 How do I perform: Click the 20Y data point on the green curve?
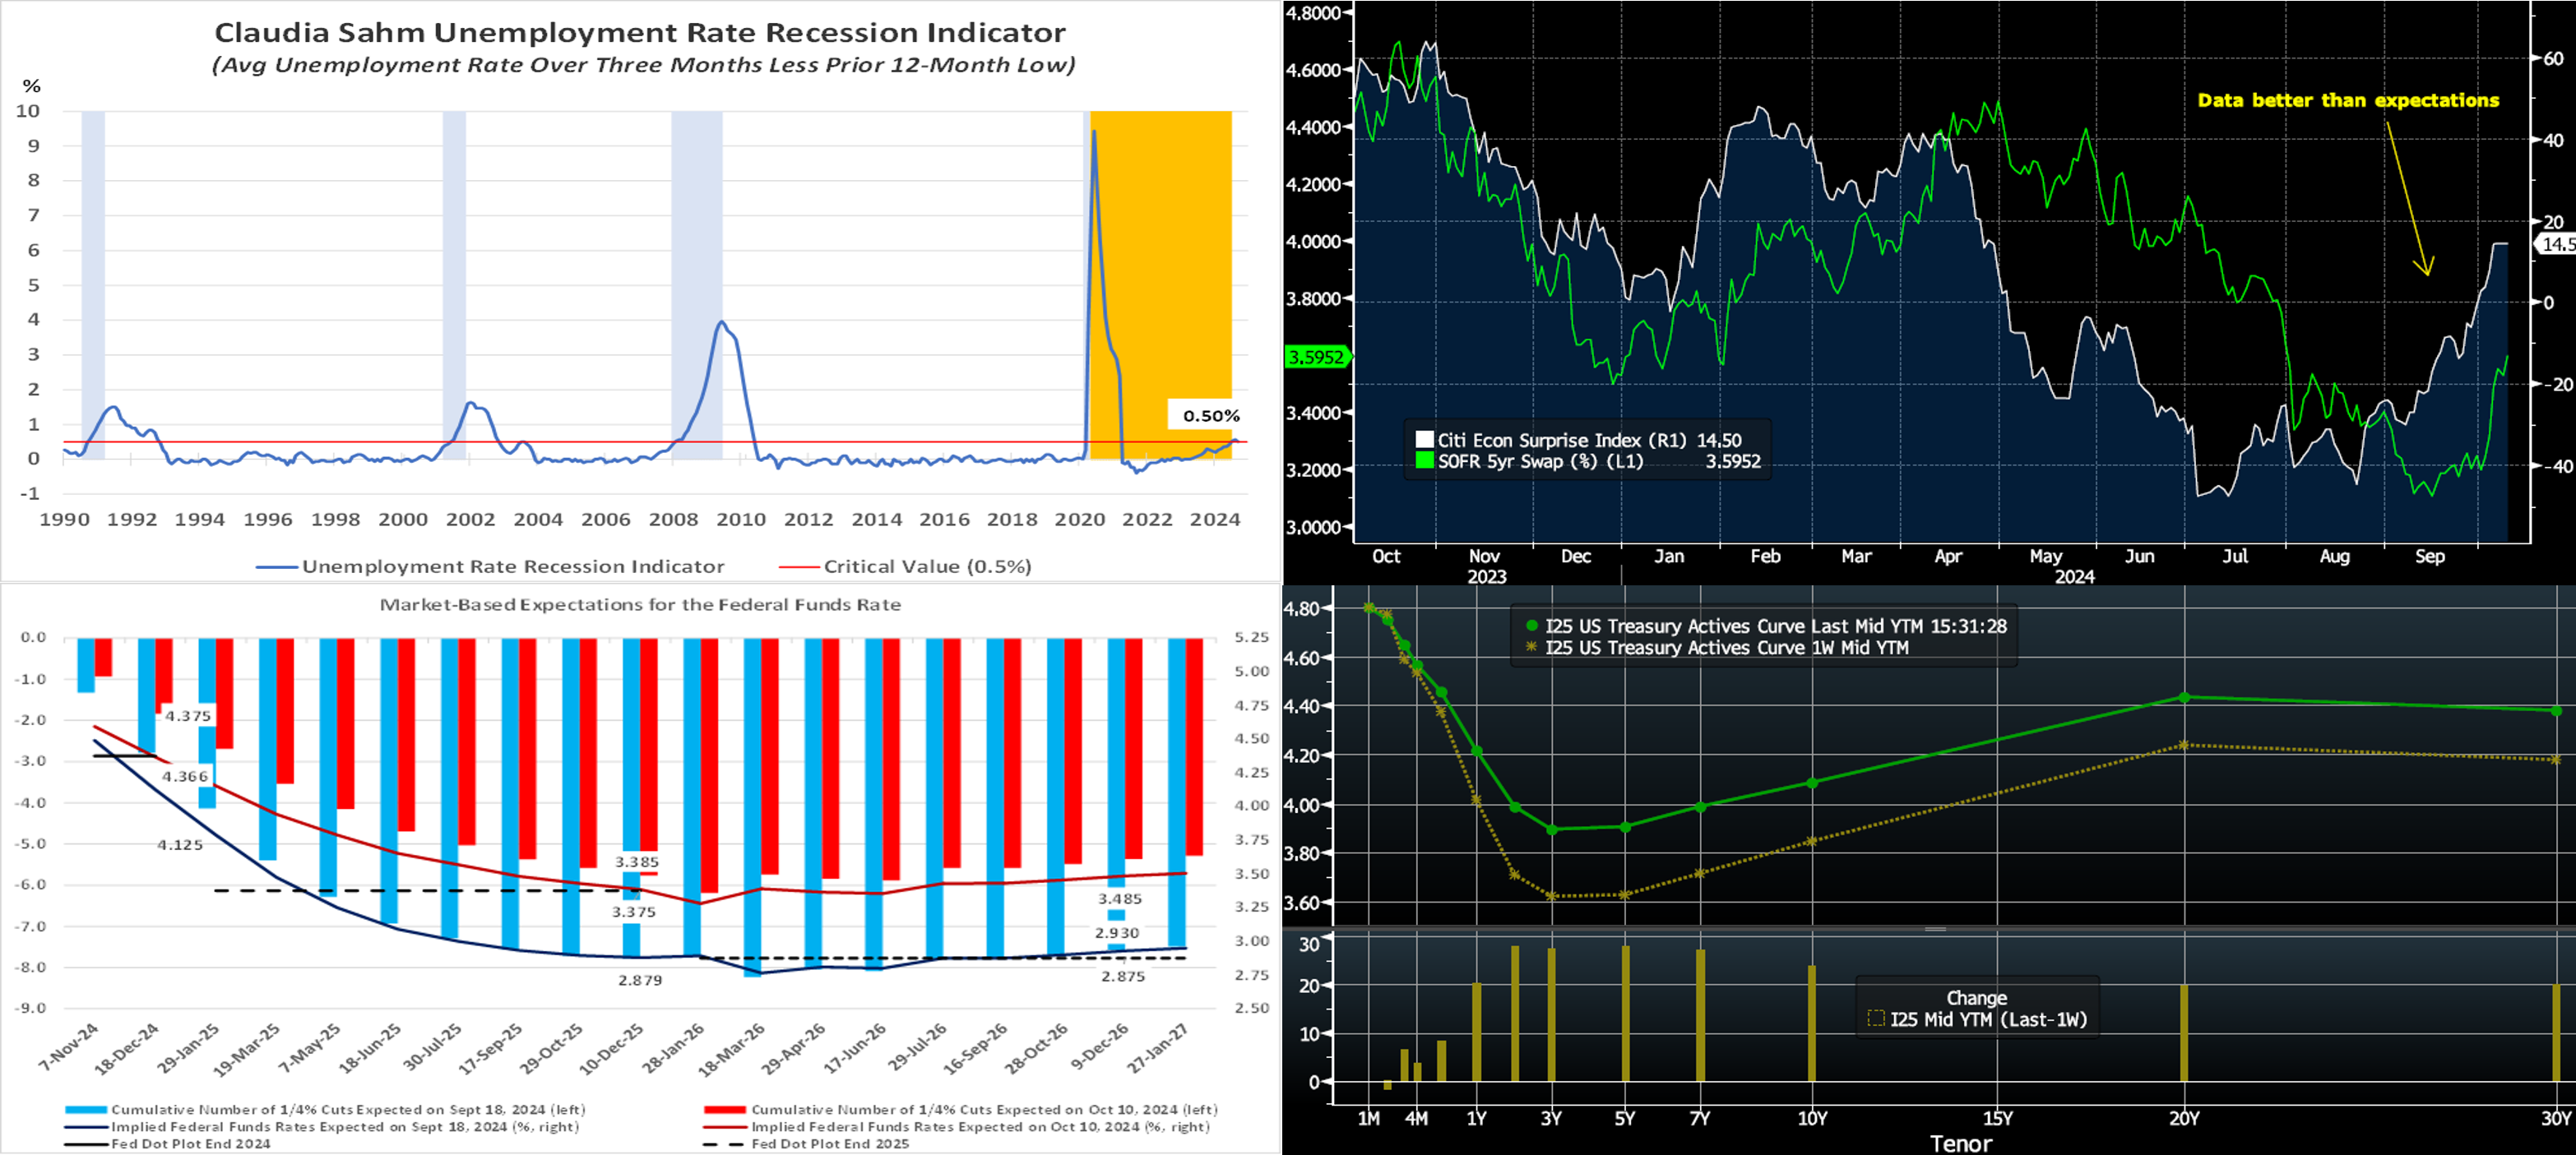pyautogui.click(x=2184, y=697)
